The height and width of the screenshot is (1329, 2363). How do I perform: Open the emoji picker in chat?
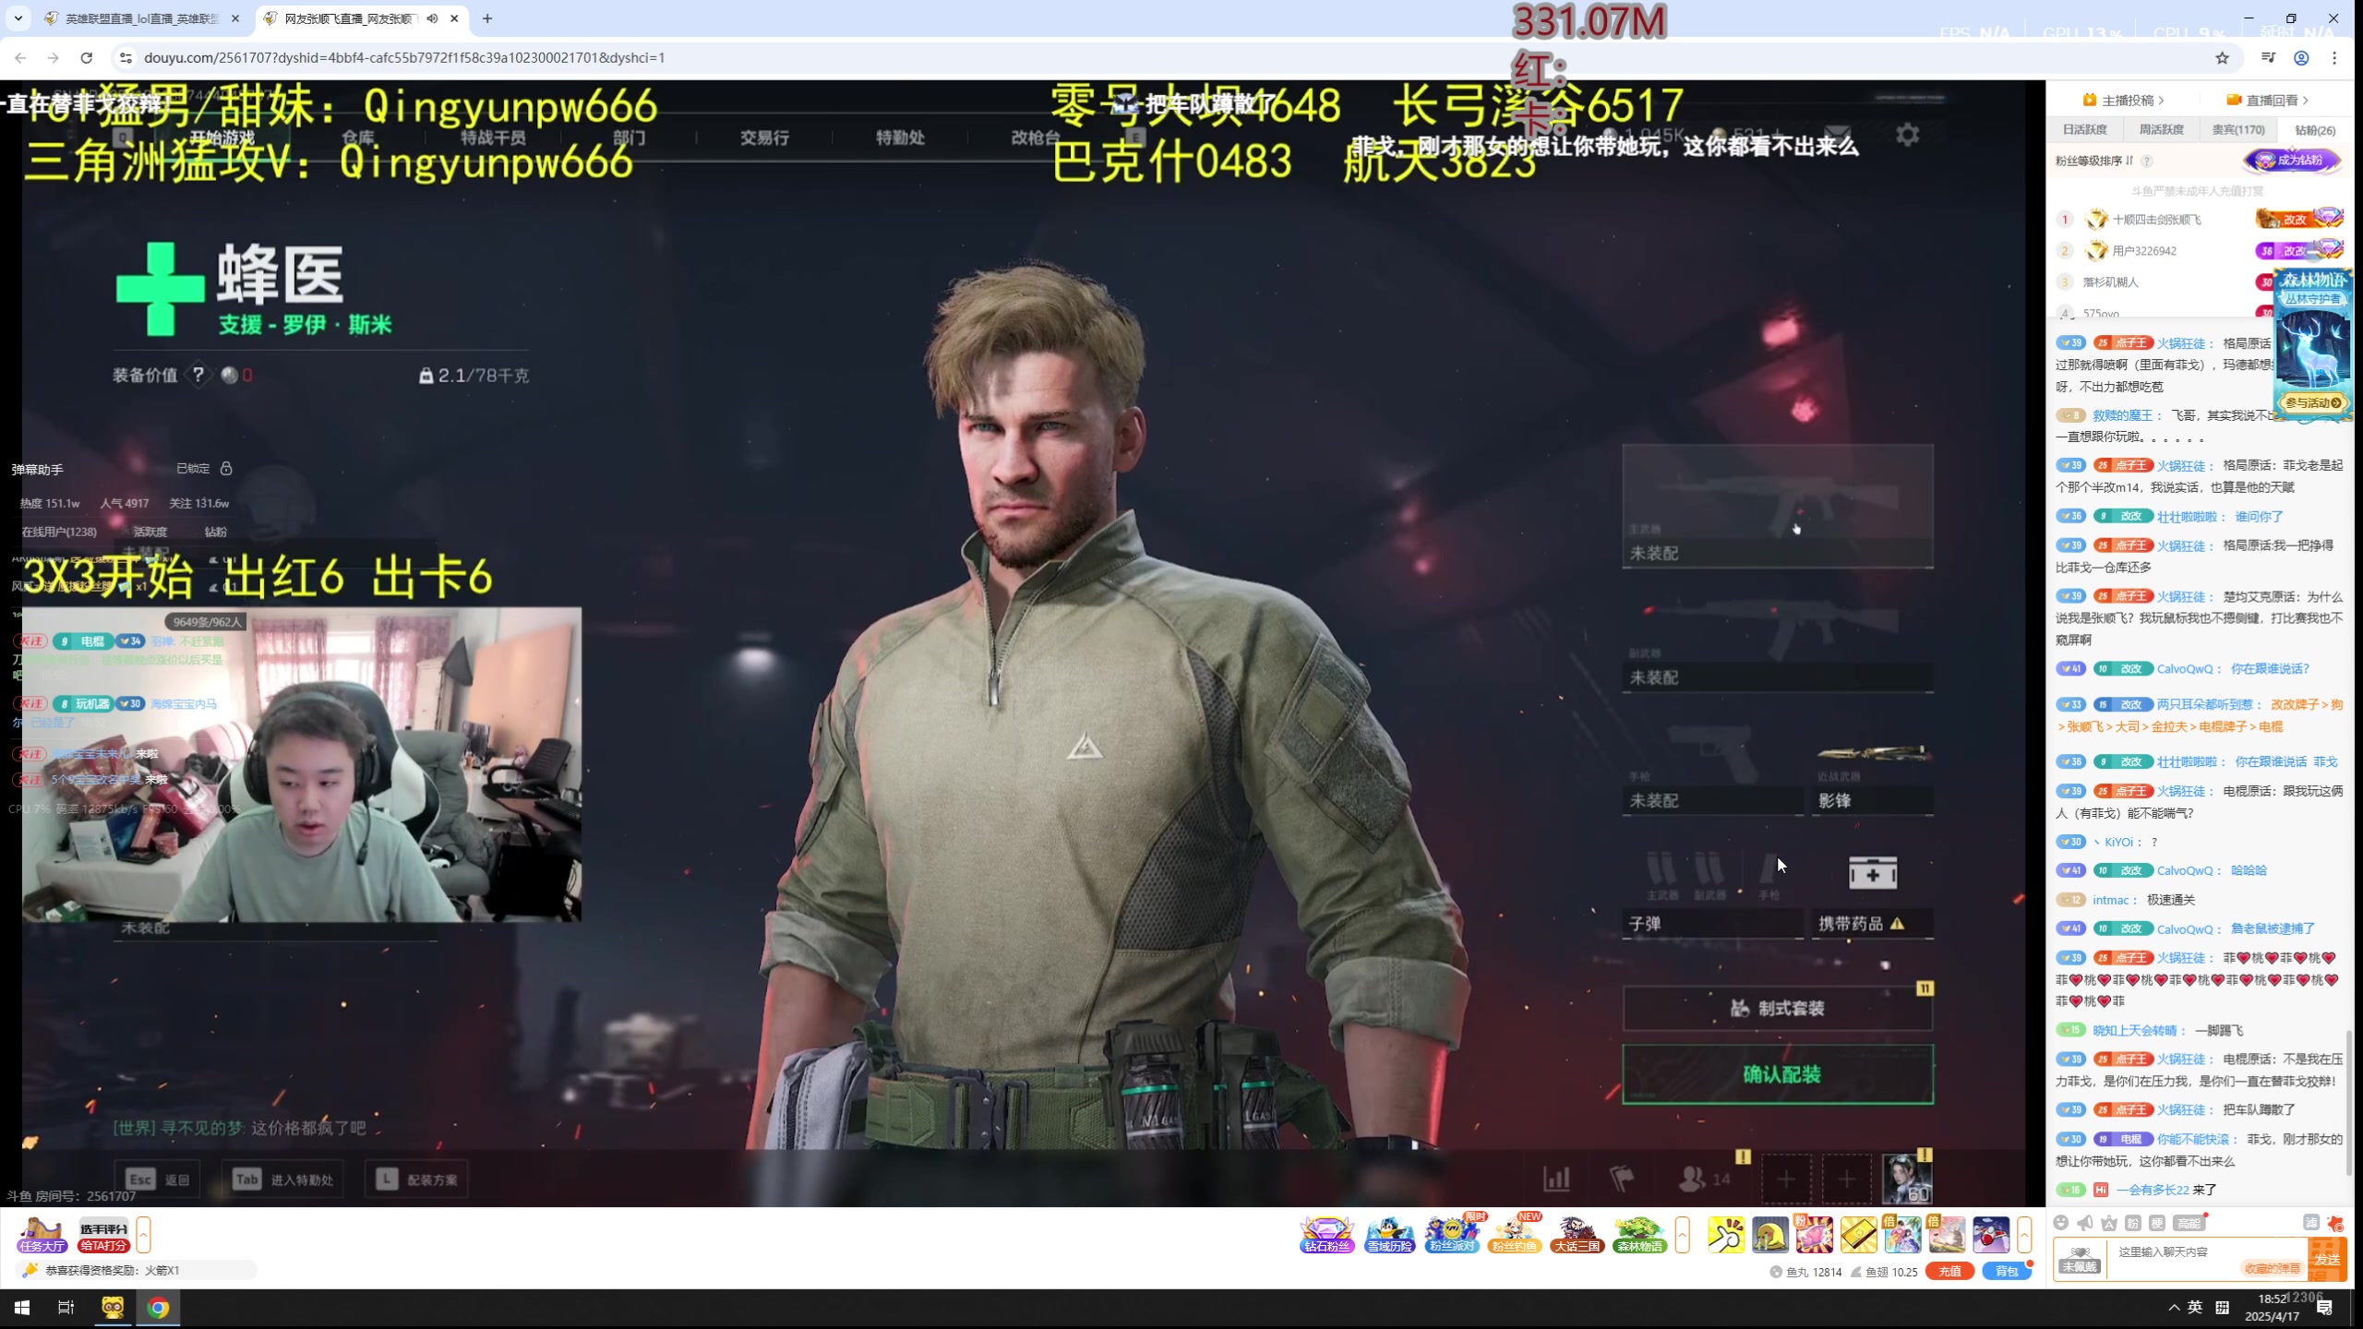tap(2061, 1223)
